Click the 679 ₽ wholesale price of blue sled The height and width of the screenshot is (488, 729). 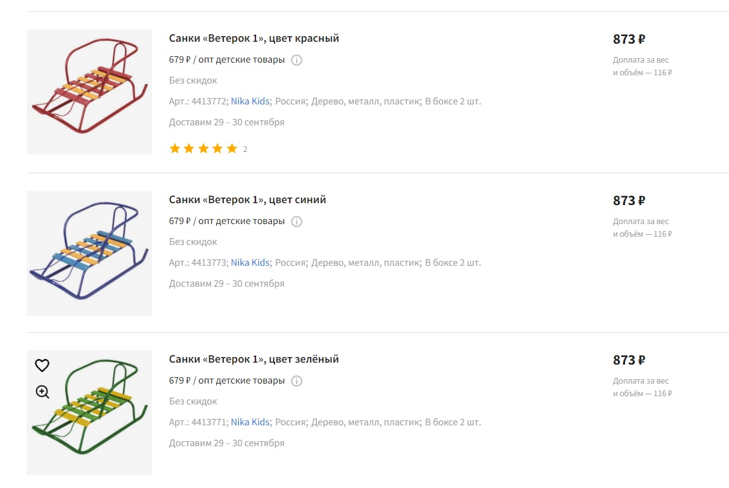point(180,221)
